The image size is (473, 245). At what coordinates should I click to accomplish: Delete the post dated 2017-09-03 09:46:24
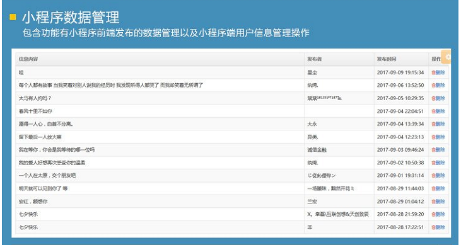point(438,150)
